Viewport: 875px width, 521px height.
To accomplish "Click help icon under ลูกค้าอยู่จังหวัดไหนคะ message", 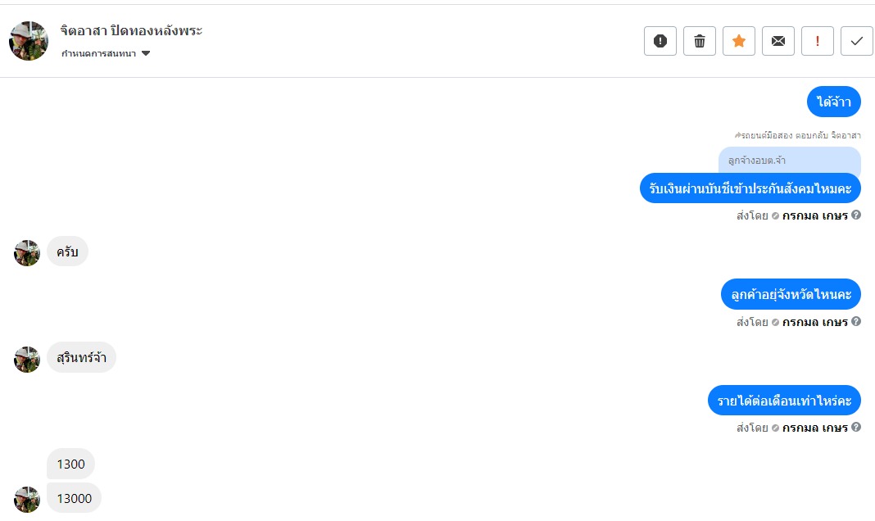I will point(856,322).
